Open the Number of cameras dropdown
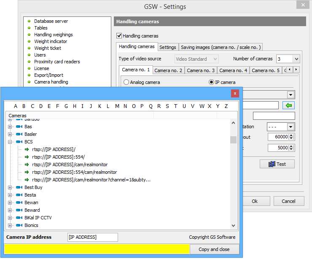Image resolution: width=312 pixels, height=259 pixels. pos(296,59)
